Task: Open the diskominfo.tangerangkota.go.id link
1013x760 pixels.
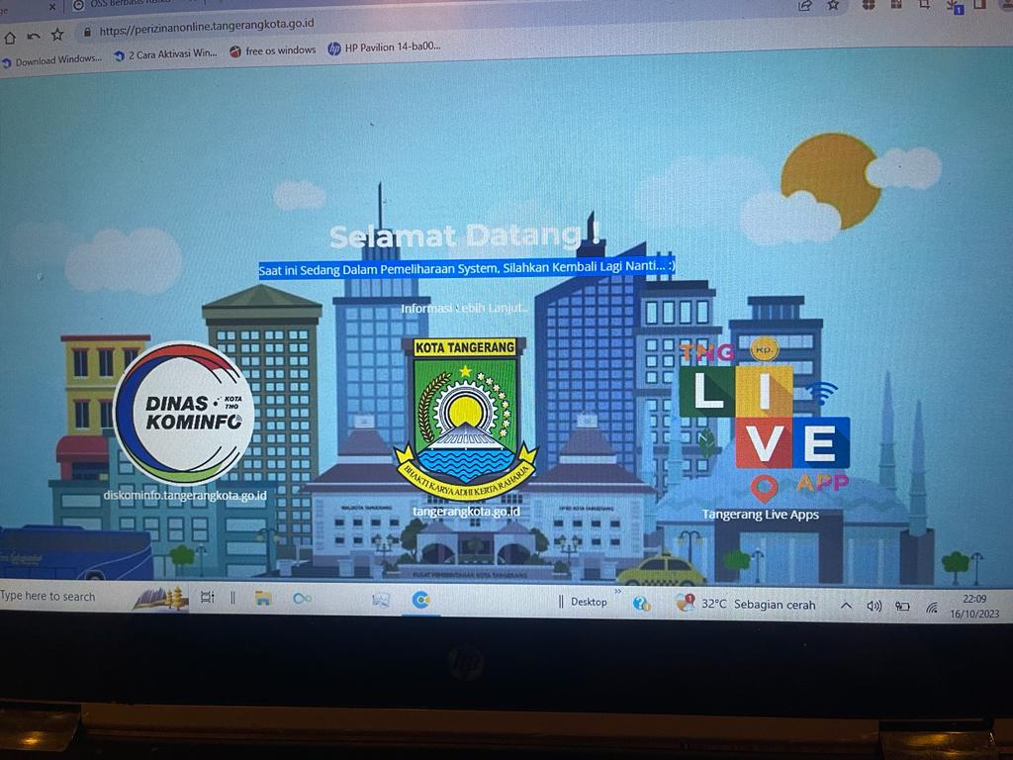Action: pos(185,496)
